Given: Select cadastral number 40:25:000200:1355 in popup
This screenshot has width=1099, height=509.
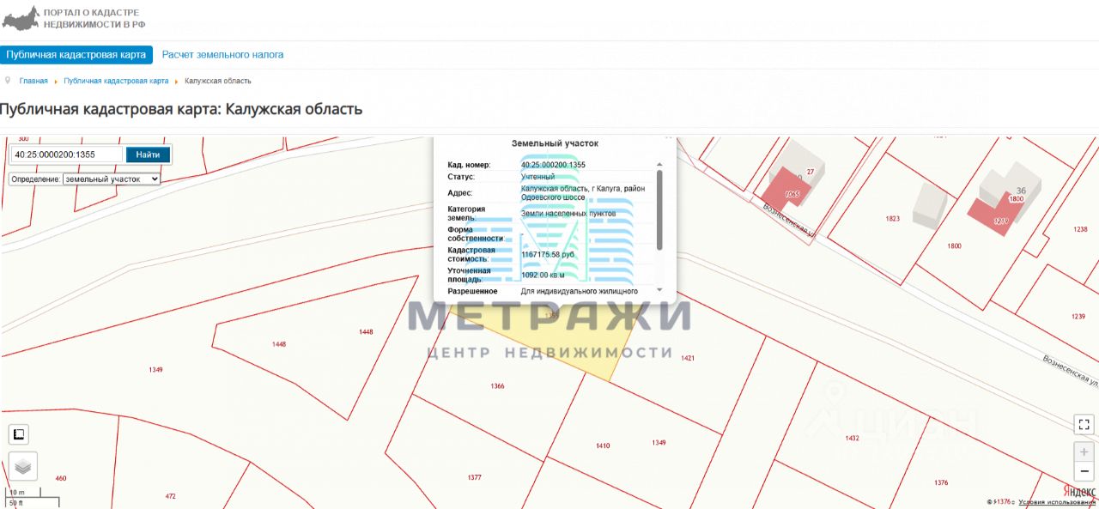Looking at the screenshot, I should (x=553, y=165).
